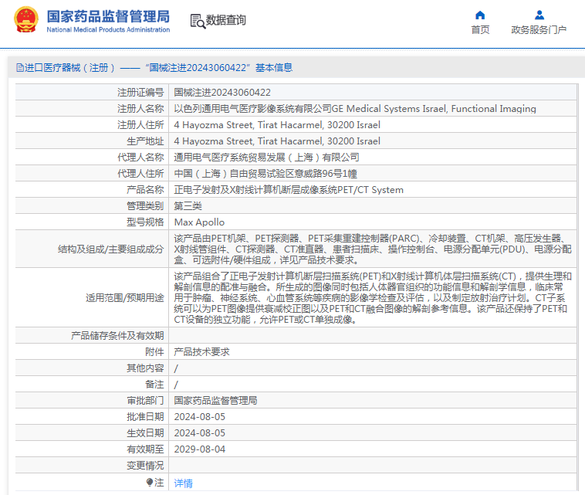Click the 注册证编号 label
585x495 pixels.
click(140, 92)
